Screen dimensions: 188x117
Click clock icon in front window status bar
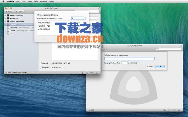[x=87, y=73]
